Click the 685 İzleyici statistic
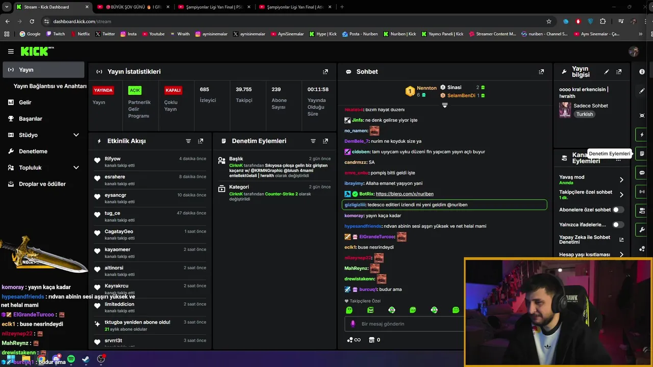This screenshot has height=367, width=653. pyautogui.click(x=208, y=95)
